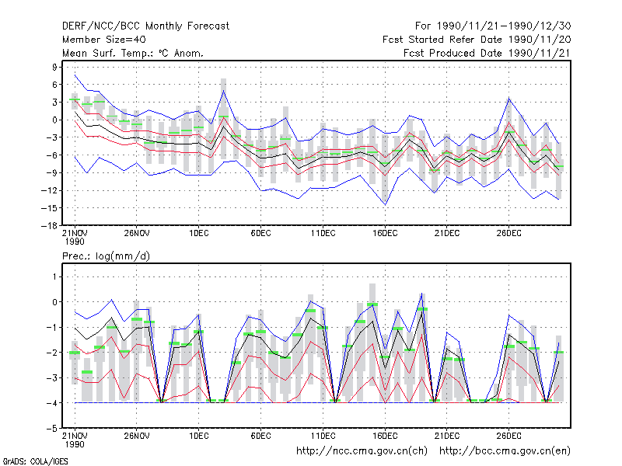This screenshot has width=622, height=466.
Task: Click the 16DEC label below precipitation chart
Action: (385, 436)
